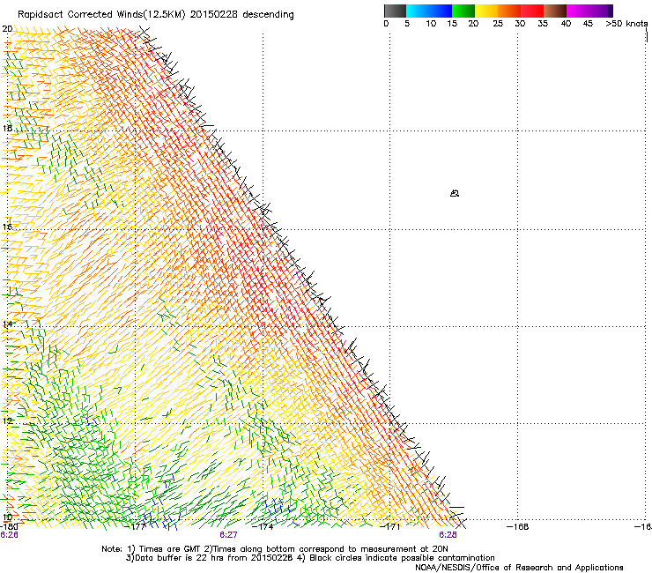
Task: Click the latitude '16' axis label
Action: coord(7,227)
